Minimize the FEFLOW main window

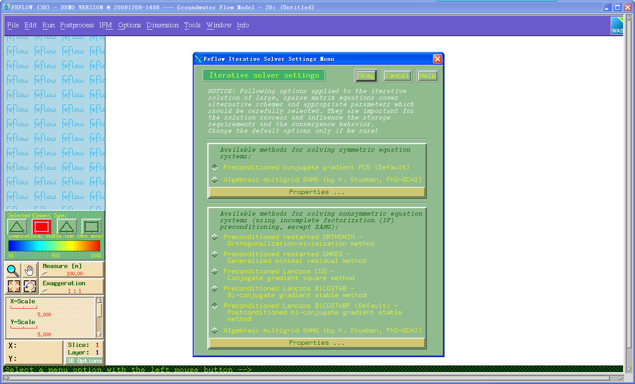(607, 7)
